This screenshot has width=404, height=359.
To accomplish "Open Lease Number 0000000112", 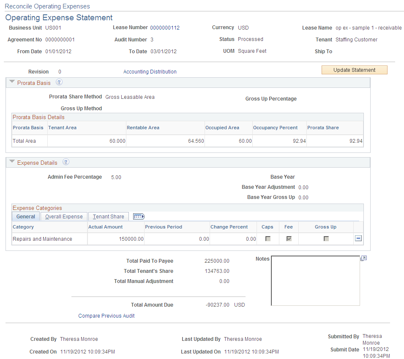I will point(165,27).
